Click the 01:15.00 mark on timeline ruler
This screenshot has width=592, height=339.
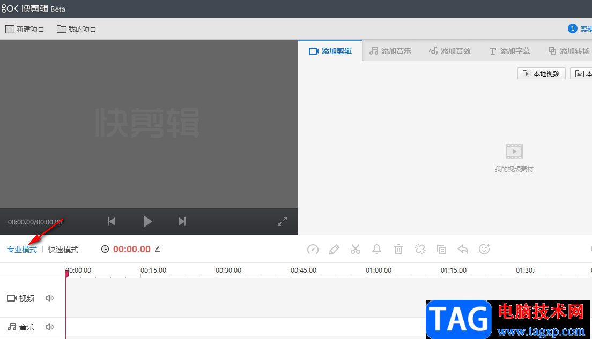pyautogui.click(x=454, y=270)
